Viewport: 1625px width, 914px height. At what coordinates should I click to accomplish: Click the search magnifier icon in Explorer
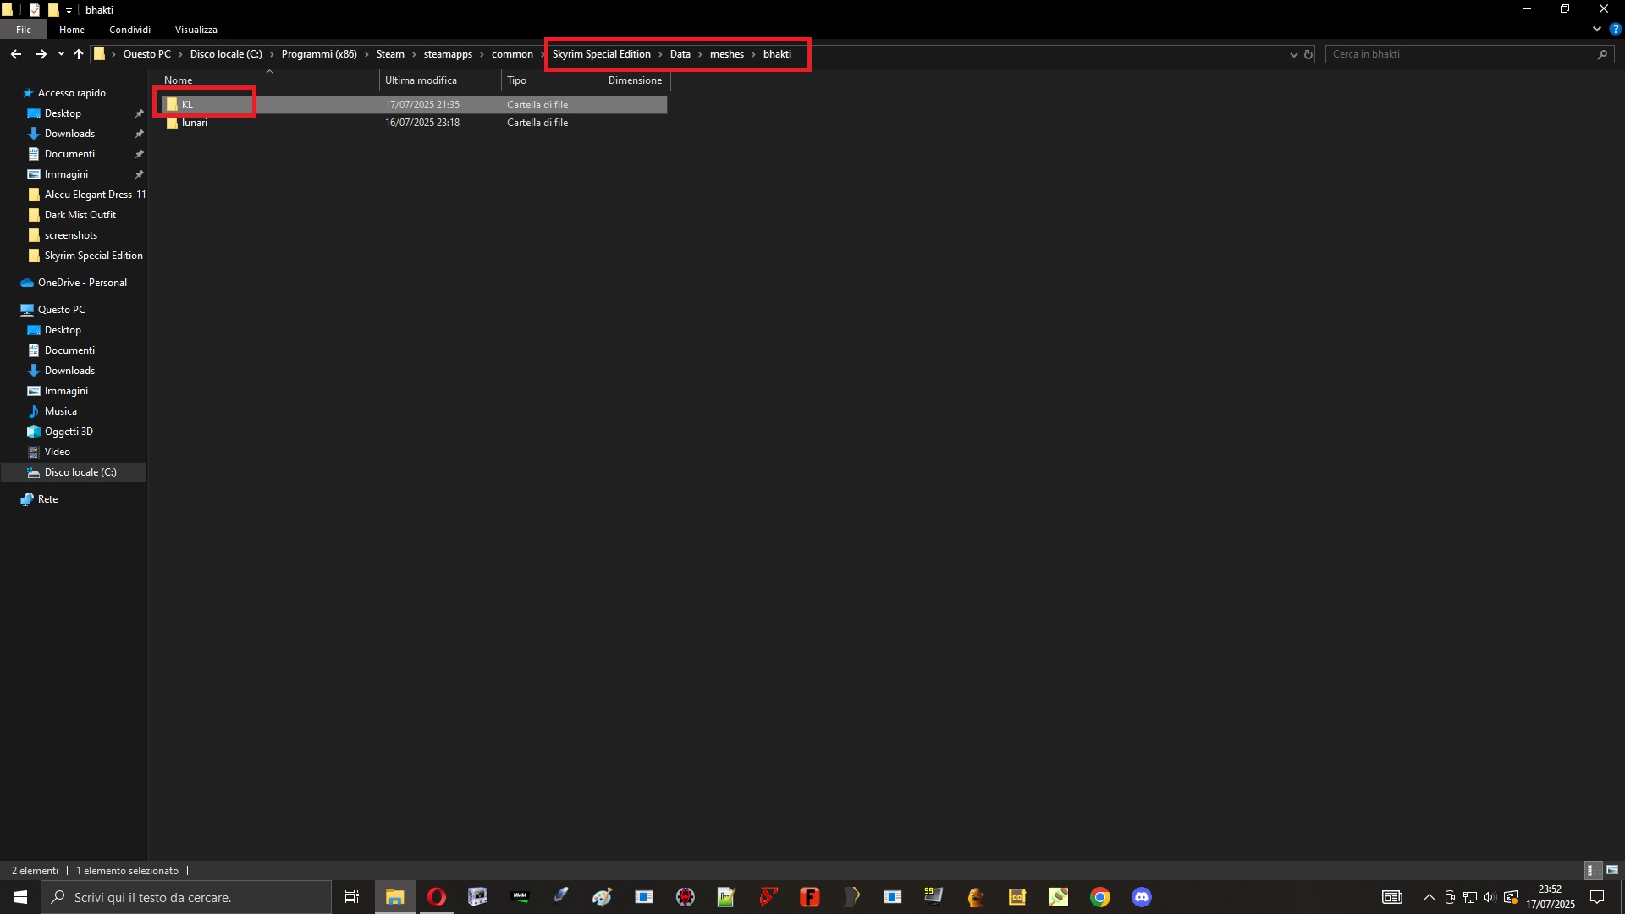pyautogui.click(x=1601, y=54)
